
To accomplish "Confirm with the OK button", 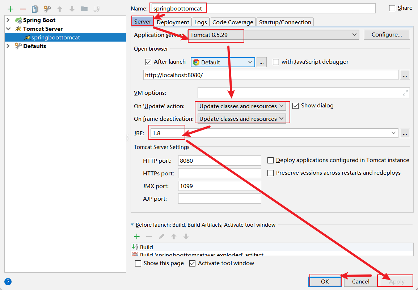I will pyautogui.click(x=325, y=281).
